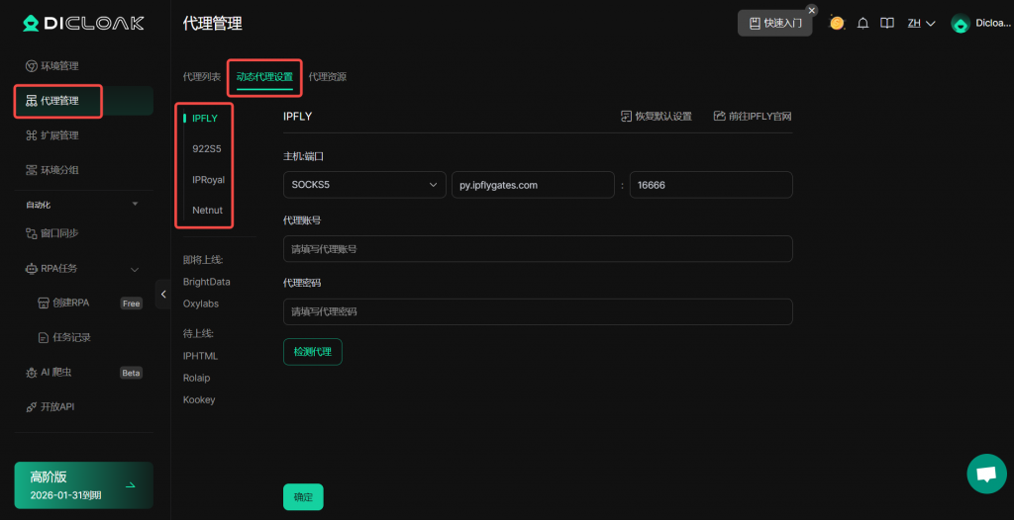Viewport: 1014px width, 520px height.
Task: Select Netnut from the provider list
Action: point(207,210)
